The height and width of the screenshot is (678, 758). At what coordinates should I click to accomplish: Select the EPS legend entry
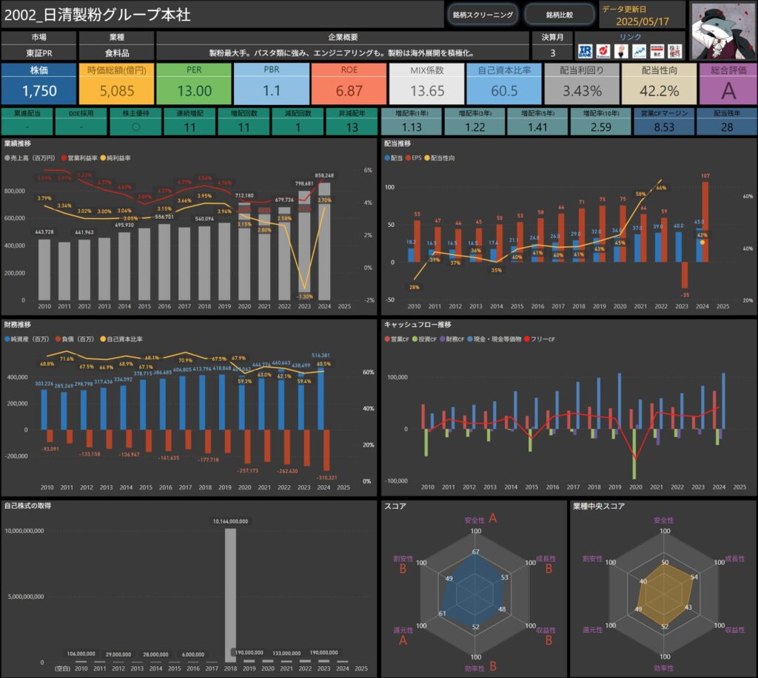coord(413,158)
